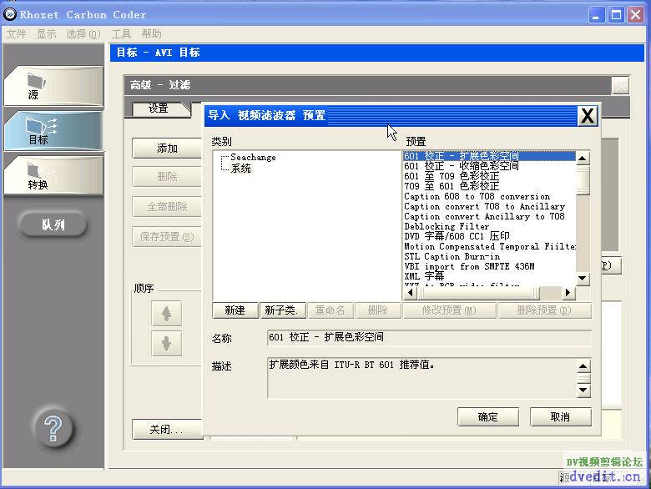
Task: Select VBI import from SMPTE 436M
Action: (x=489, y=266)
